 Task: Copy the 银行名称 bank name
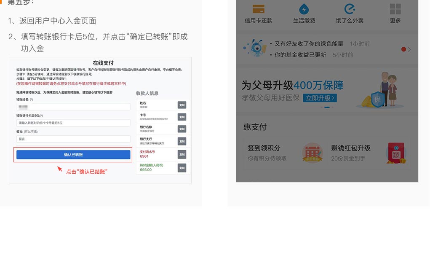(182, 129)
